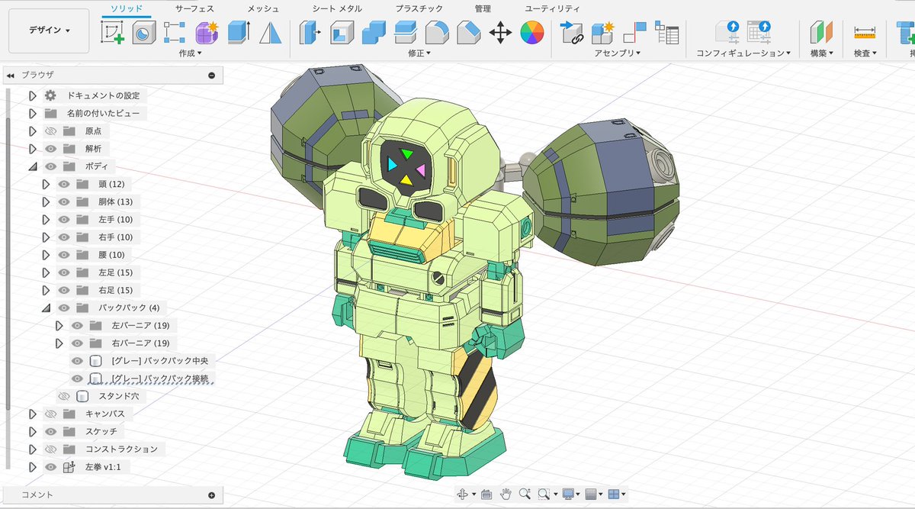915x509 pixels.
Task: Select the Fillet tool
Action: [x=436, y=33]
